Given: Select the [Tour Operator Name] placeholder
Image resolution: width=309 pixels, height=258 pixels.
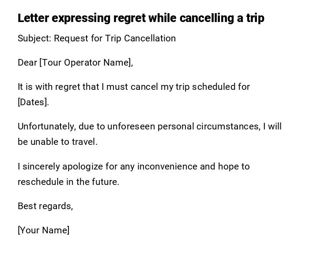Looking at the screenshot, I should (86, 63).
